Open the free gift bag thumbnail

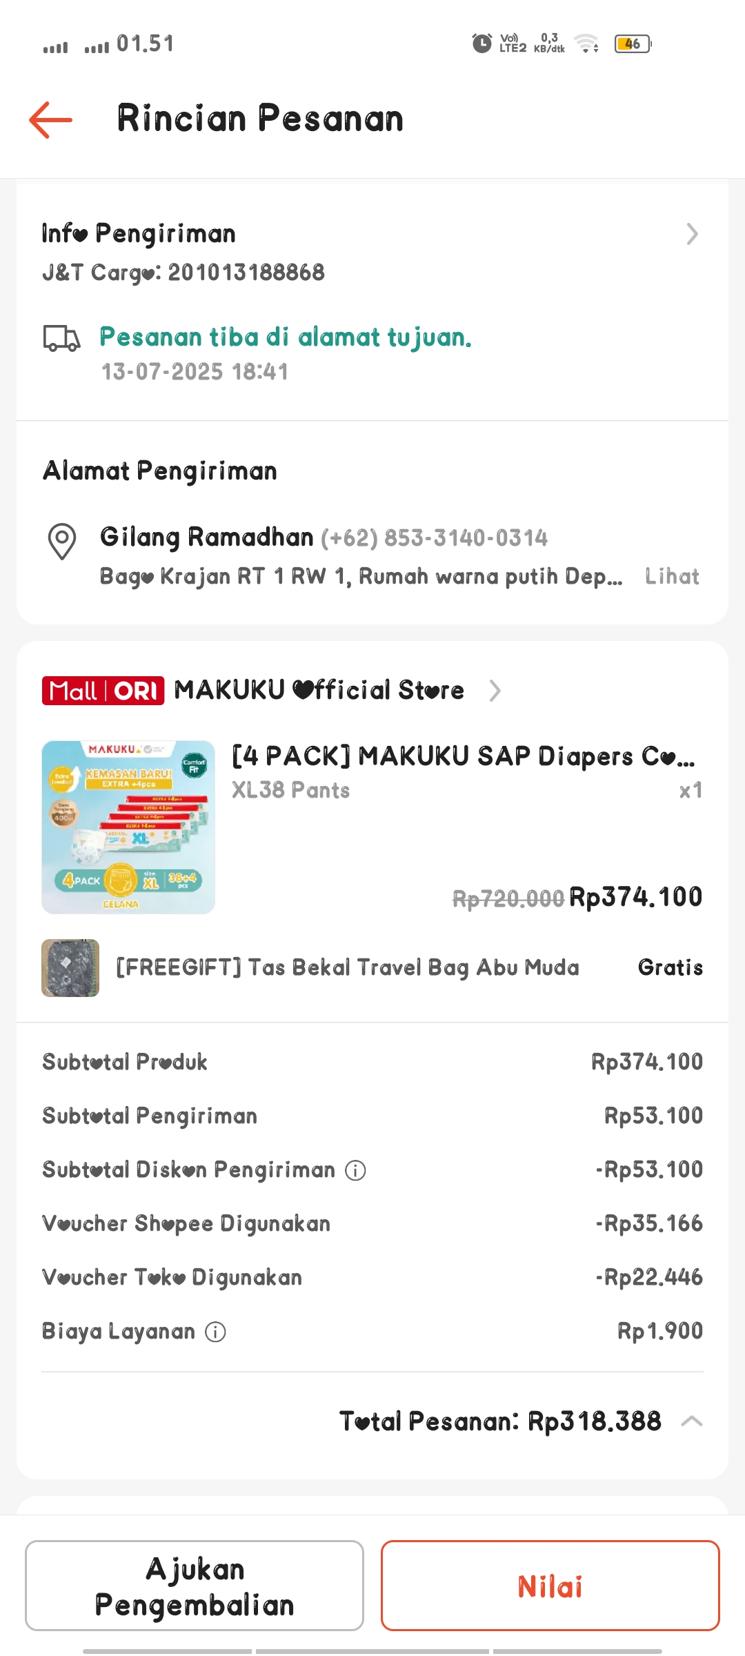pos(70,967)
